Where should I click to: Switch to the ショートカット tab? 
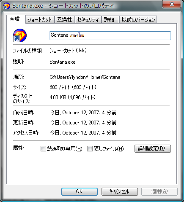tap(40, 20)
